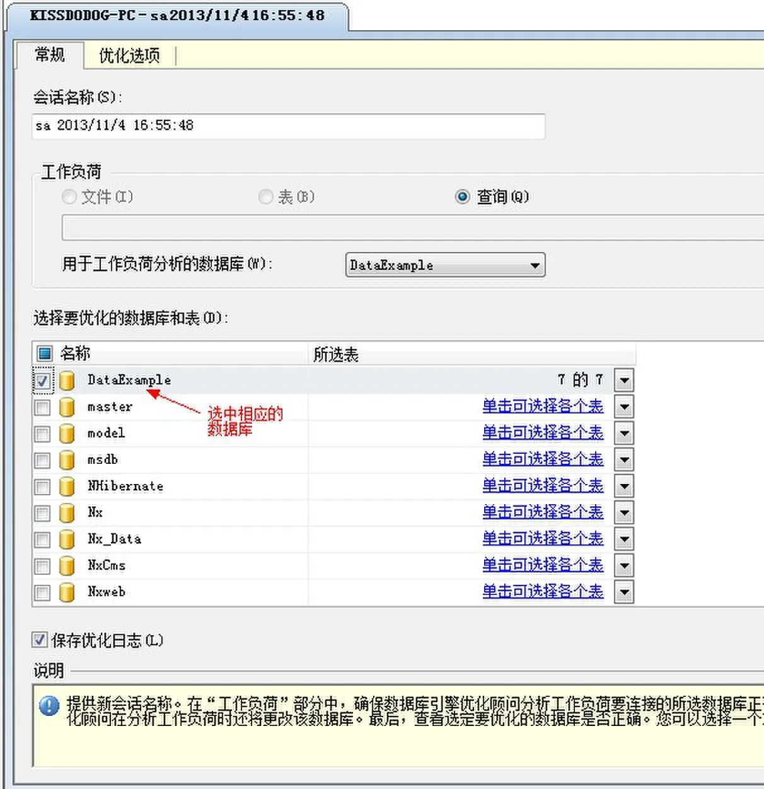Click 单击可选择各个表 link for Nxweb

click(x=543, y=591)
